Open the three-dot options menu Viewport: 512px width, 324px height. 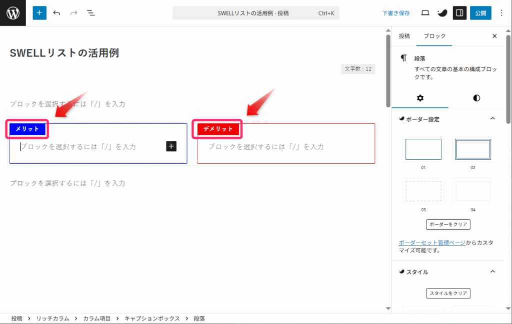pyautogui.click(x=501, y=13)
